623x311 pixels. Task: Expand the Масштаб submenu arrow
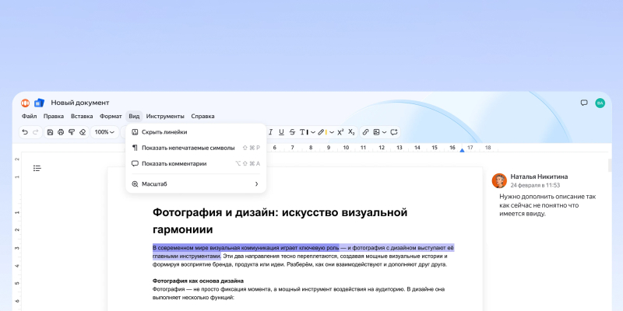[257, 184]
